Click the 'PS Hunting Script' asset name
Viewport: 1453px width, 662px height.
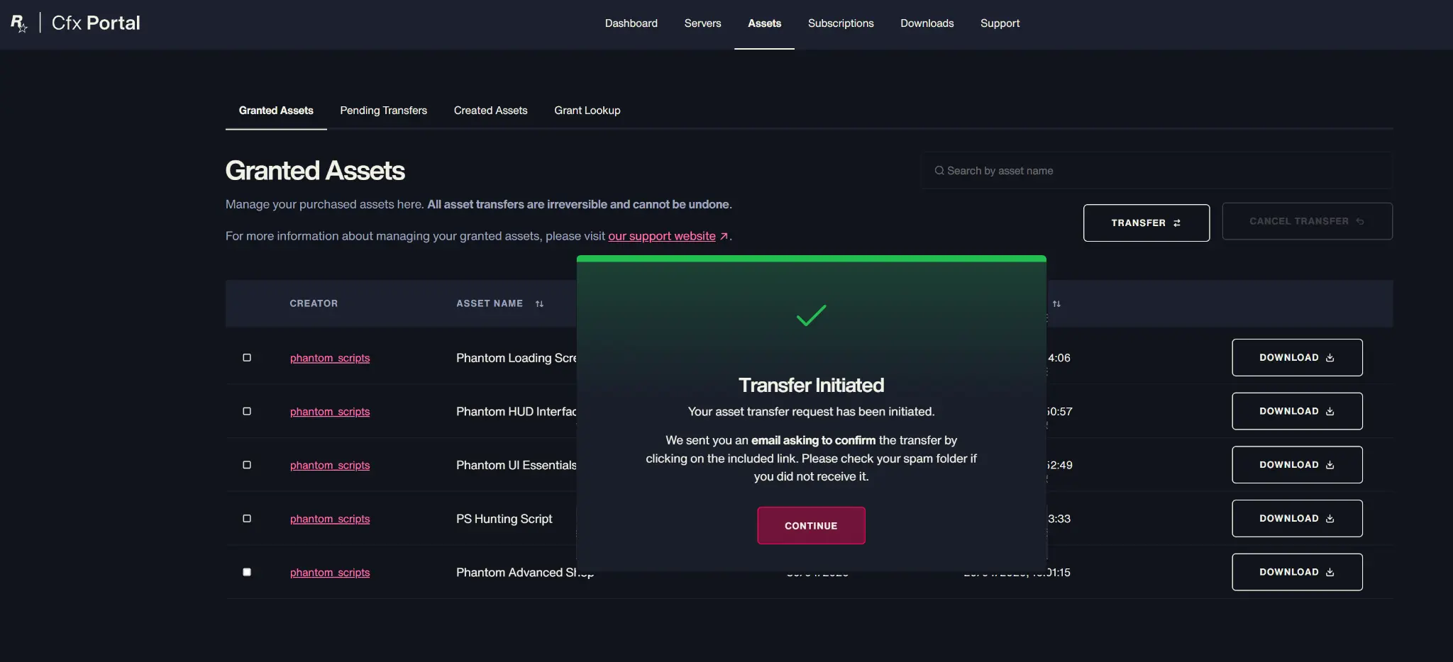[x=504, y=519]
